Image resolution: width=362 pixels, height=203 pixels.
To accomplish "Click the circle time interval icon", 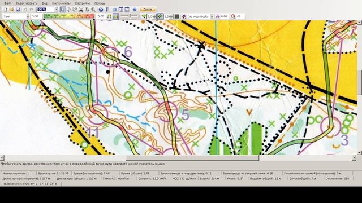I will 233,16.
